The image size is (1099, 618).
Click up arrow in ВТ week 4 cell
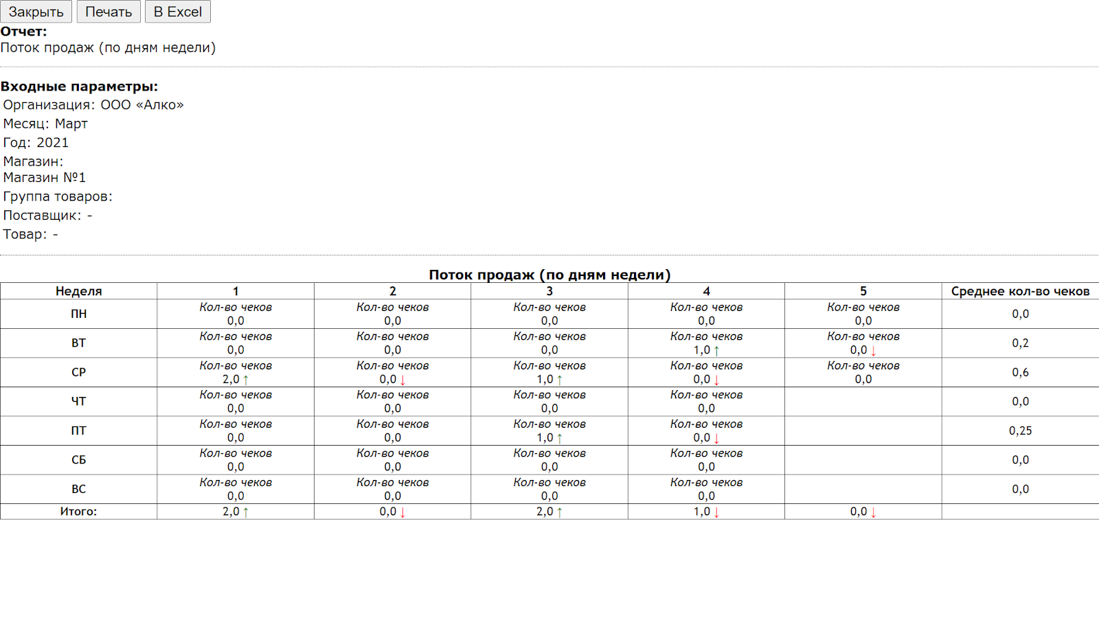[716, 351]
